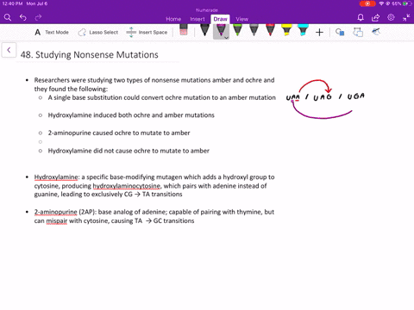Go back using the left chevron
414x310 pixels.
click(x=9, y=50)
